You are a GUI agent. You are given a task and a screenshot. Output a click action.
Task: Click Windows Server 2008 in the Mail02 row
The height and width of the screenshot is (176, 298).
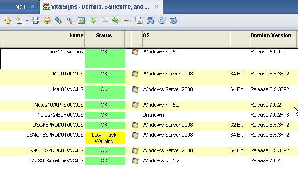(x=168, y=89)
